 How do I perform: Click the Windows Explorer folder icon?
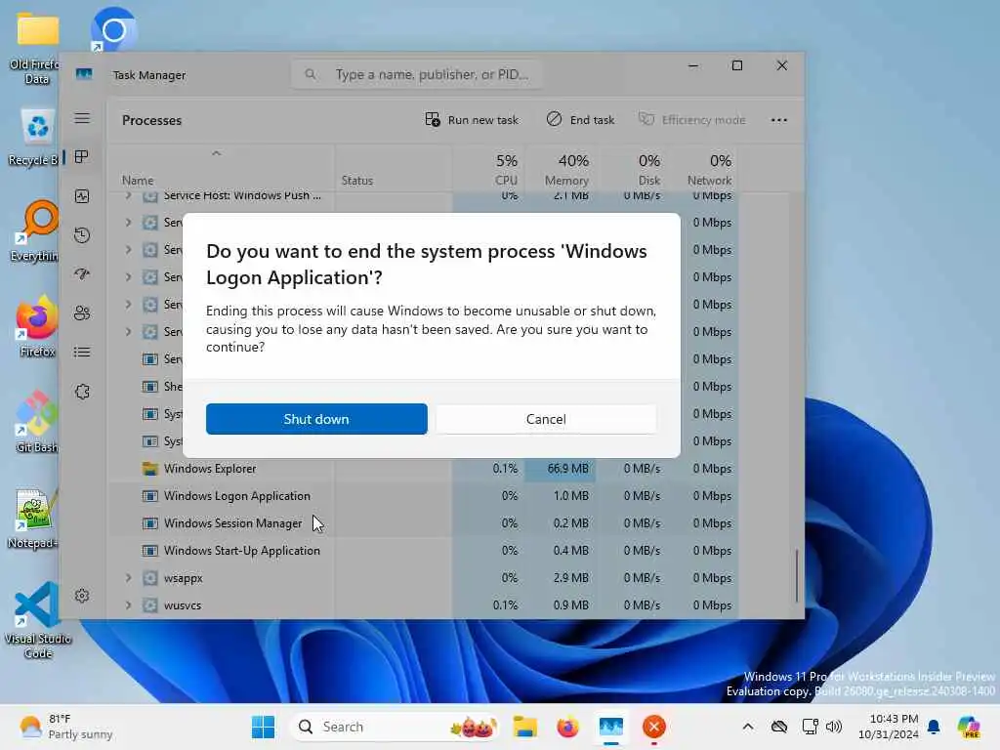(x=149, y=469)
